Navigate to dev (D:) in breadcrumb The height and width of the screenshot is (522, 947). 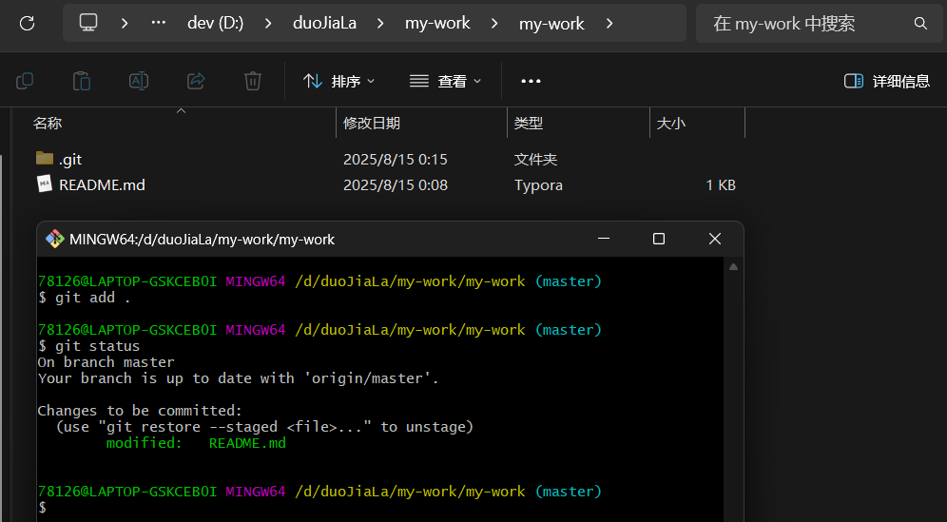pos(216,23)
